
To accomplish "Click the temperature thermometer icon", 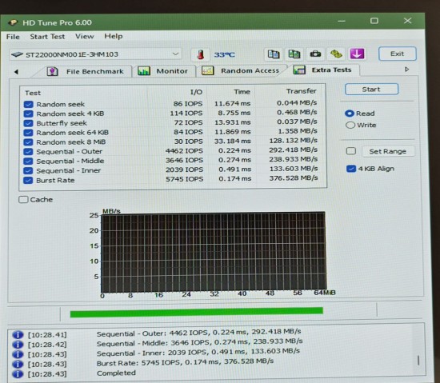I will point(200,54).
